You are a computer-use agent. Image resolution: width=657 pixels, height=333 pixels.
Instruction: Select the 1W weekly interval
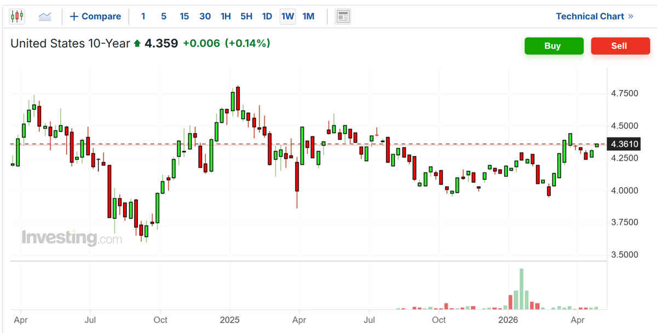287,16
